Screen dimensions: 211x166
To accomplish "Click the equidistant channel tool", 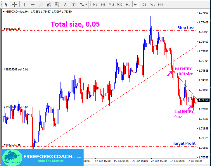I will 49,4.
